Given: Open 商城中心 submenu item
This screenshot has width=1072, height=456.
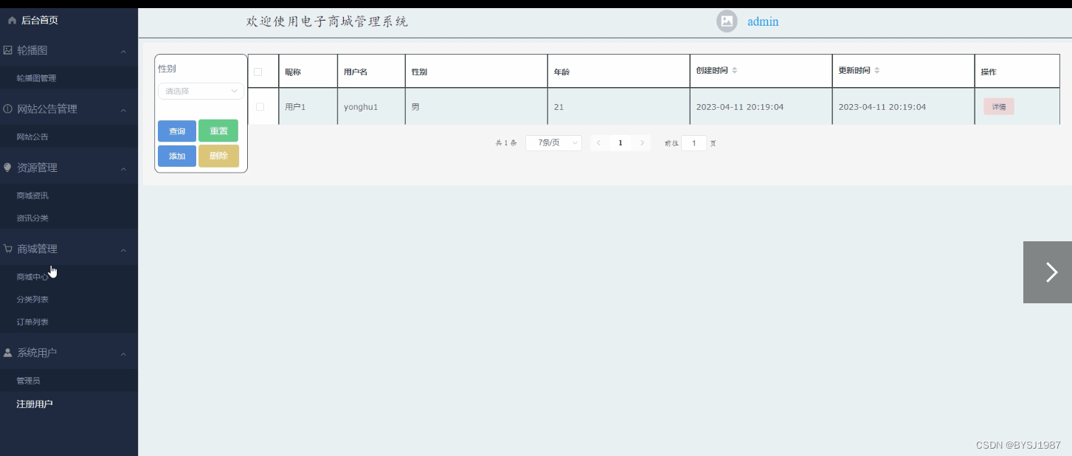Looking at the screenshot, I should (32, 277).
